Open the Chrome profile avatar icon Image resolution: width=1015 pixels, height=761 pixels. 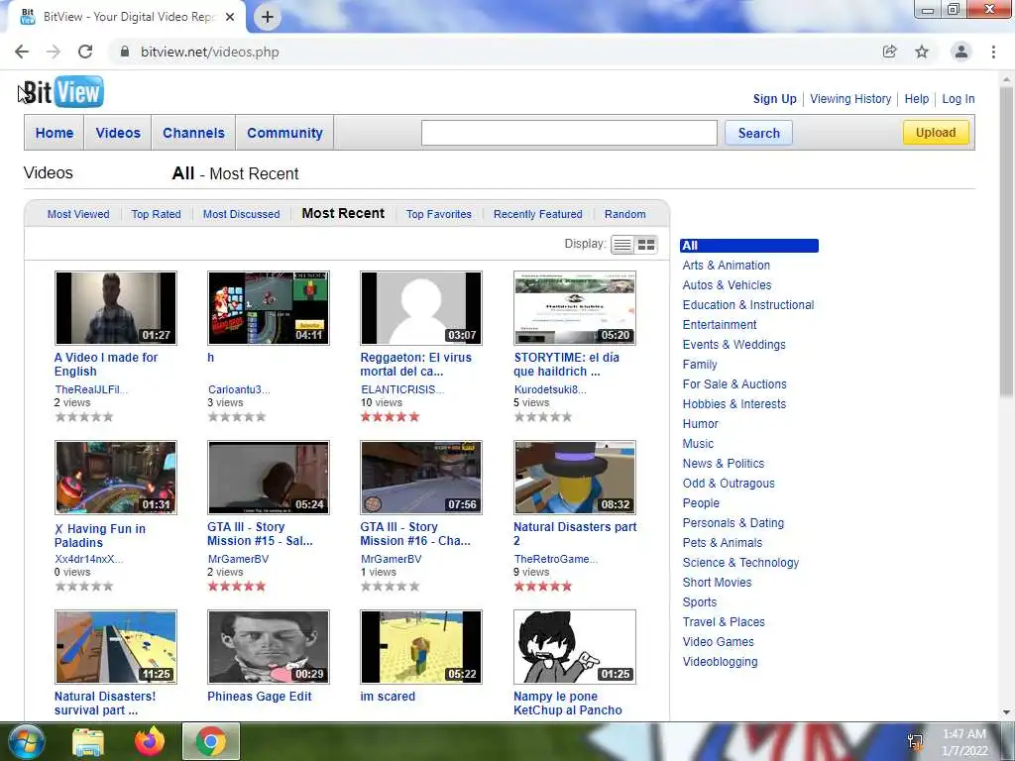961,52
